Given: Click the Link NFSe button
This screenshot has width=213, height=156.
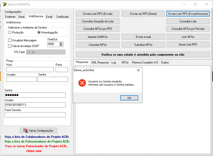Looking at the screenshot, I should point(188,37).
